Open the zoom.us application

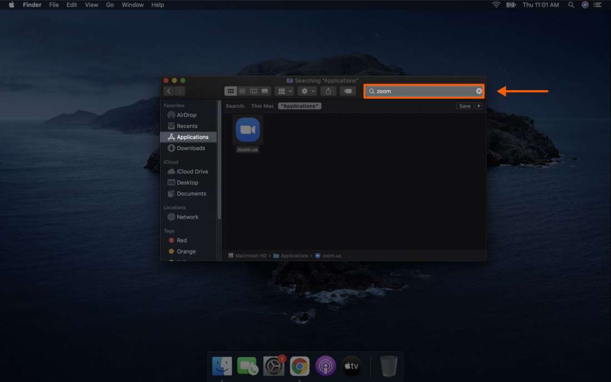click(247, 130)
